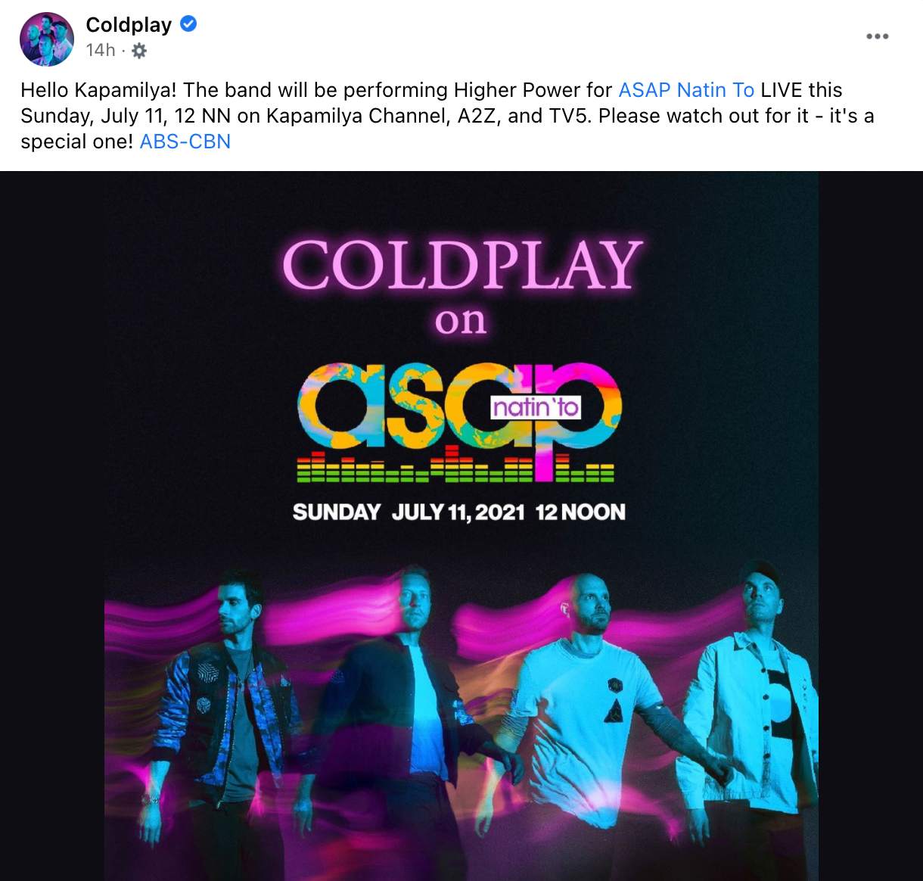
Task: Click the equalizer bars graphic
Action: (456, 467)
